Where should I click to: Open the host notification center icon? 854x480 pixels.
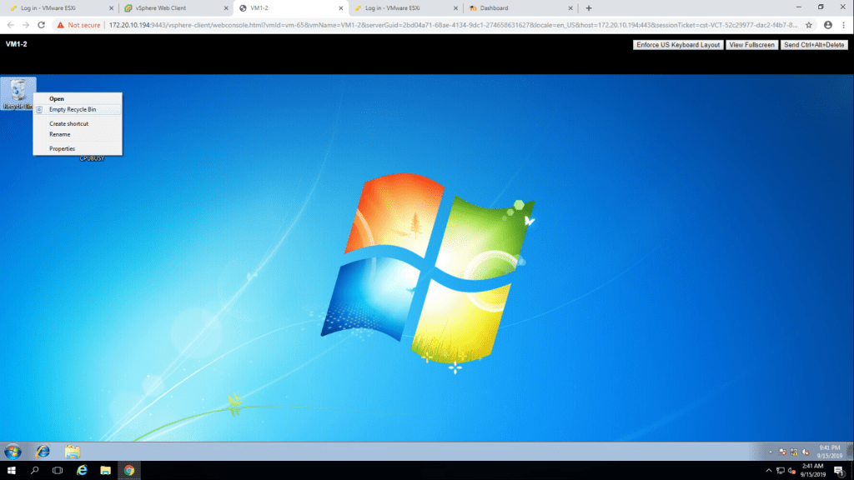(x=838, y=471)
